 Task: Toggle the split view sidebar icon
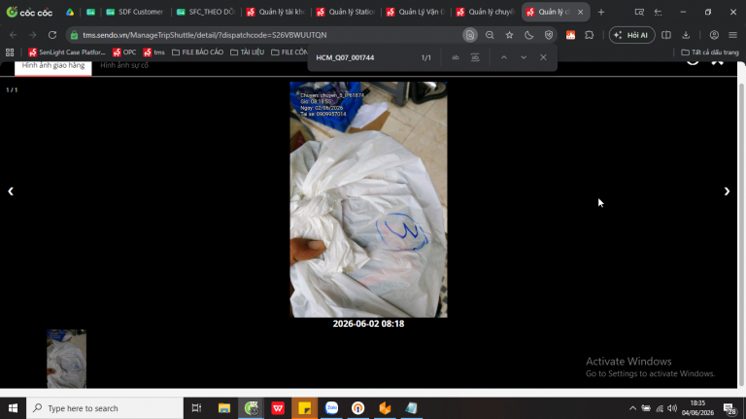point(666,35)
